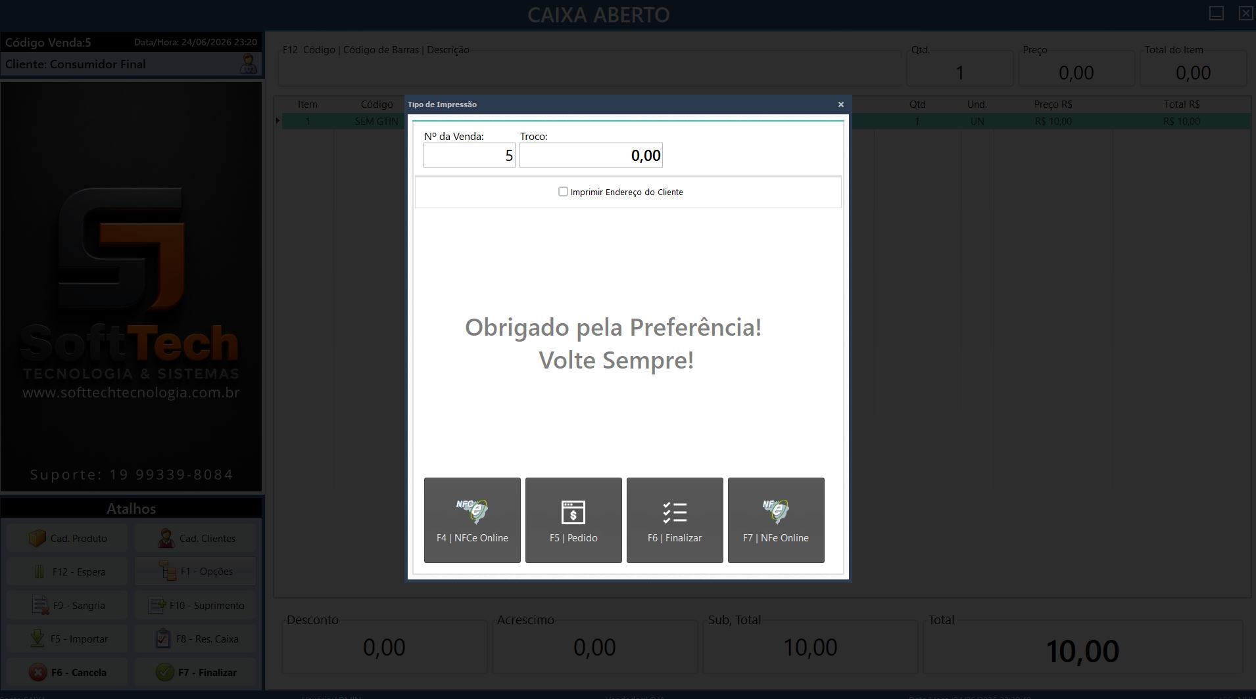This screenshot has width=1256, height=699.
Task: Click the F7 NFe Online button
Action: point(776,520)
